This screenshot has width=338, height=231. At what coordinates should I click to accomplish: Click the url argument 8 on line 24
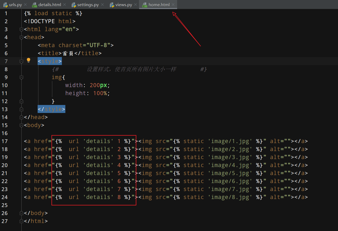[119, 197]
